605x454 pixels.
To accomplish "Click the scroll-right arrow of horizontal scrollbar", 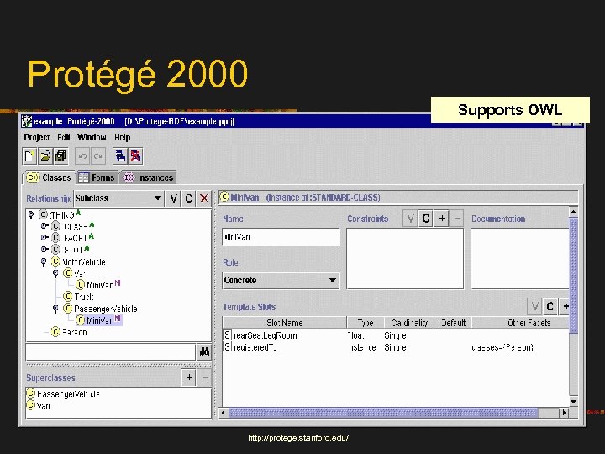I will [x=565, y=412].
